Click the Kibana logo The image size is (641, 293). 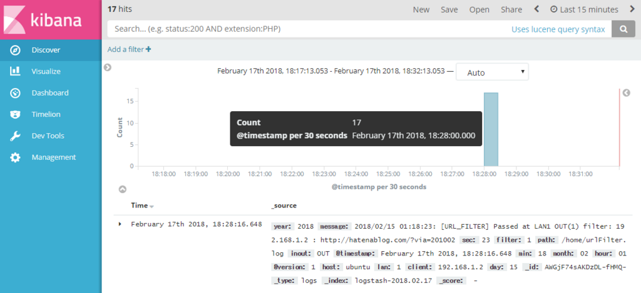coord(51,19)
